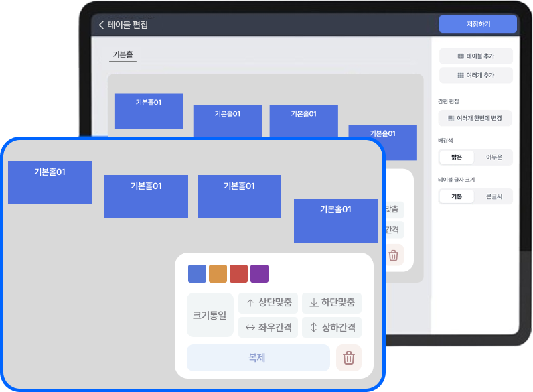Screen dimensions: 533x392
Task: Click the 저장하기 save button
Action: coord(478,24)
